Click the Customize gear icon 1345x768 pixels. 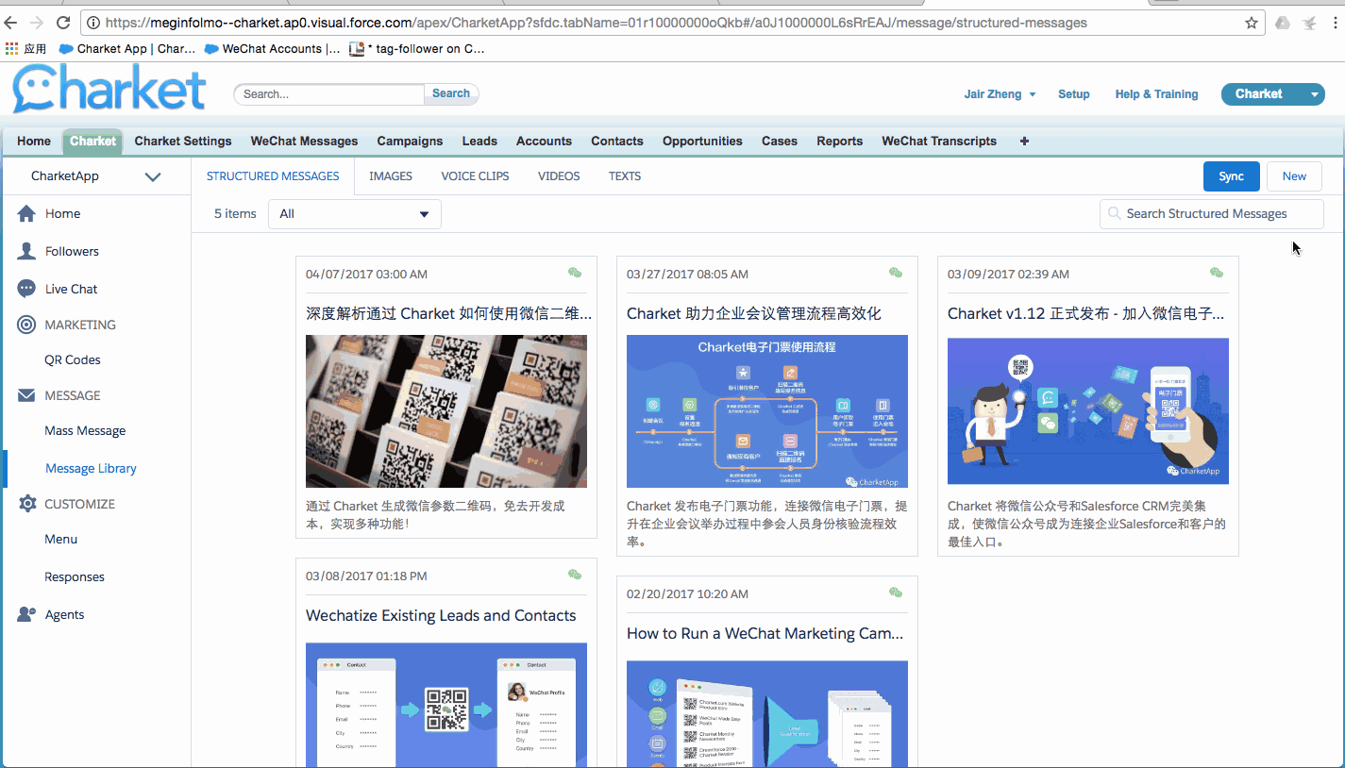point(26,504)
